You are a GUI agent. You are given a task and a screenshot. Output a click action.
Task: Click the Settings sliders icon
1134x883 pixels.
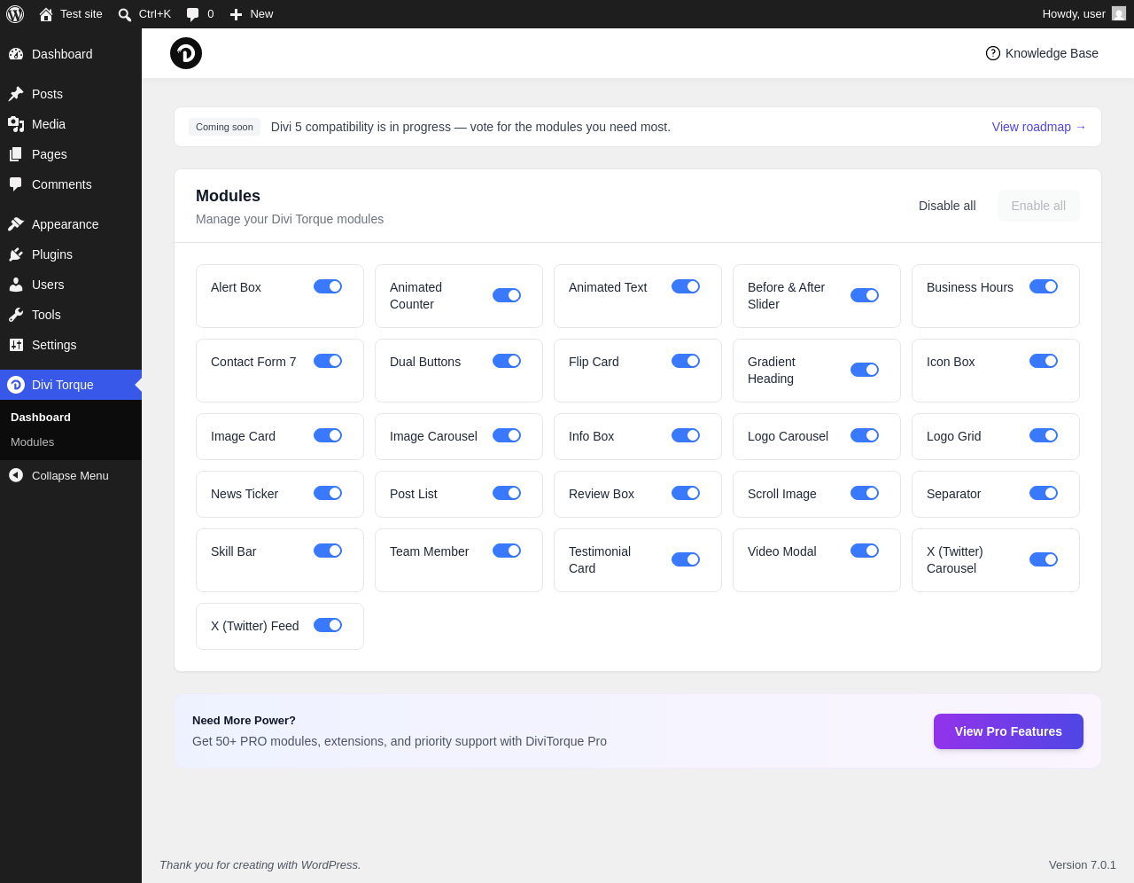[x=16, y=345]
